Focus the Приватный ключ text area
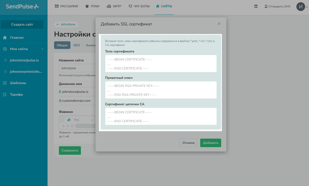Viewport: 309px width, 186px height. pos(161,90)
